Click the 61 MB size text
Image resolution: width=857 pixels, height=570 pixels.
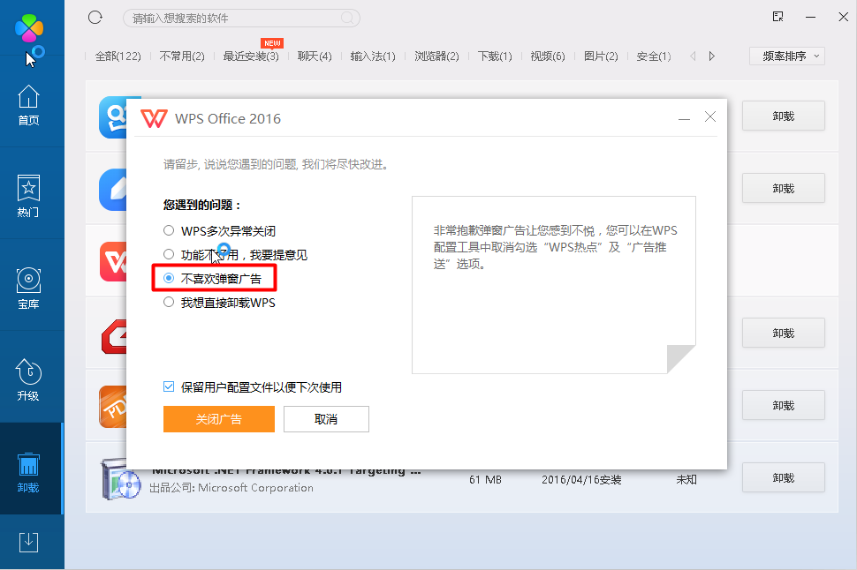(x=485, y=479)
